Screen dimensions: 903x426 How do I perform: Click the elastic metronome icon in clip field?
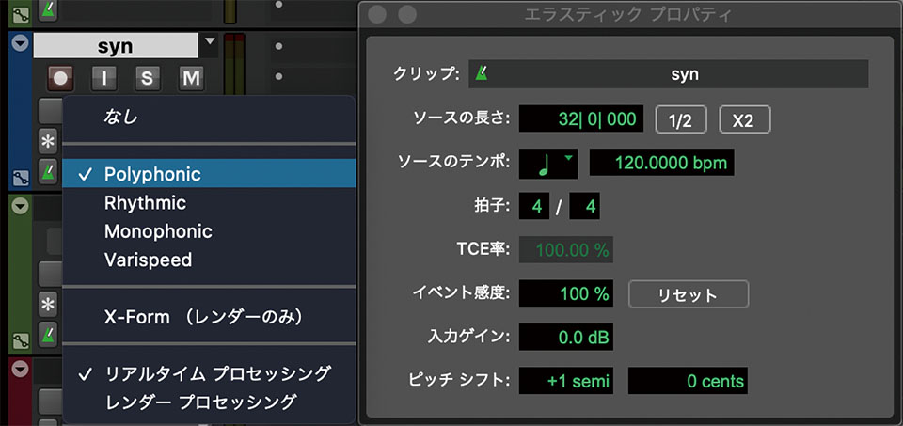pos(482,73)
